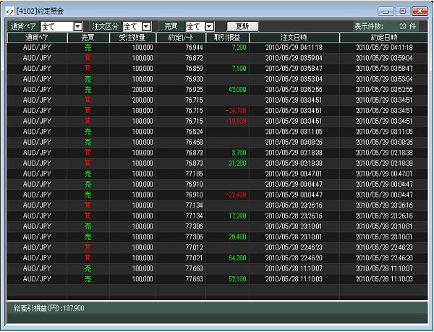434x332 pixels.
Task: Open the 売買 filter dropdown
Action: point(209,26)
